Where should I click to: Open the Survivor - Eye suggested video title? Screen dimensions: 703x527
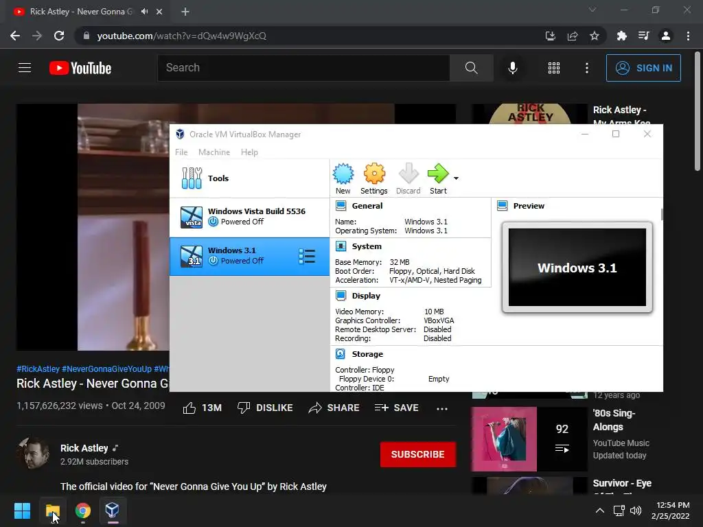pos(622,483)
